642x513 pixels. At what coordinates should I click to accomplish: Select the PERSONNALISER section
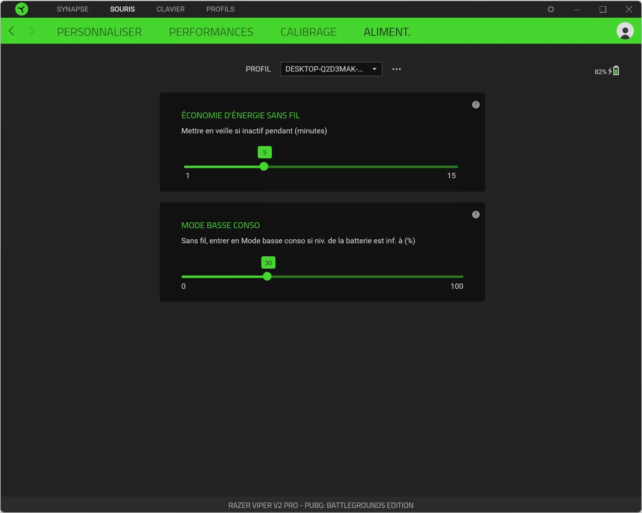point(99,32)
